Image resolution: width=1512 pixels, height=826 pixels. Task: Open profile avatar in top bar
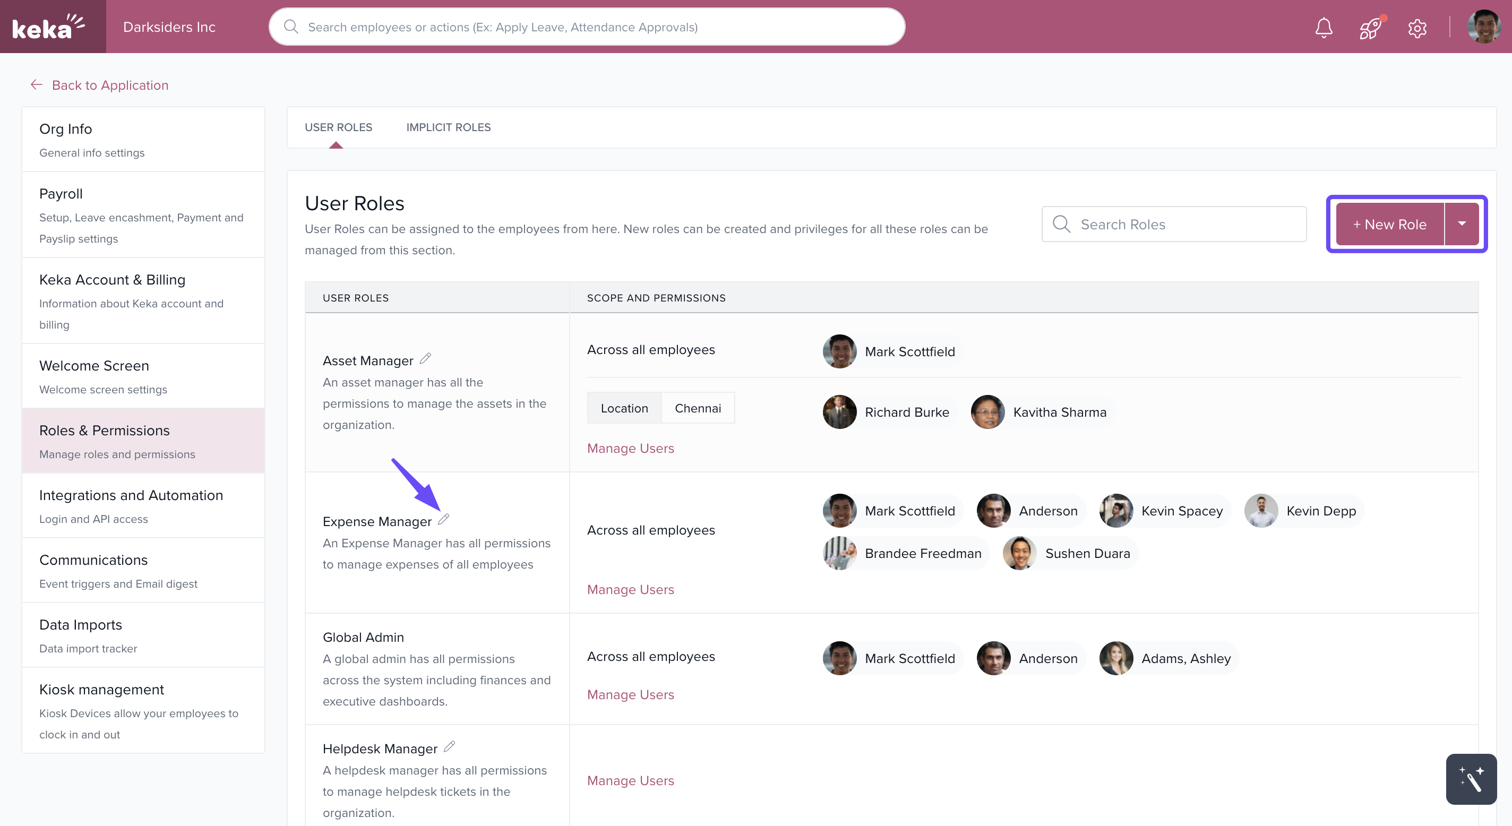pyautogui.click(x=1484, y=27)
